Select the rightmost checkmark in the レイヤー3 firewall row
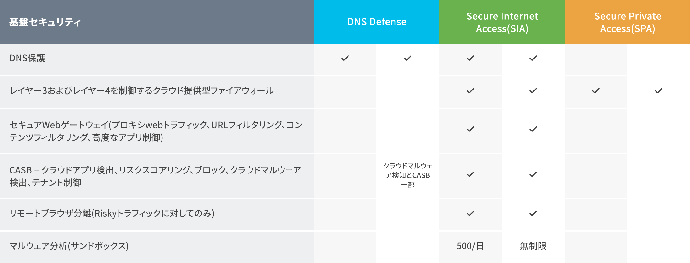690x263 pixels. pos(659,91)
